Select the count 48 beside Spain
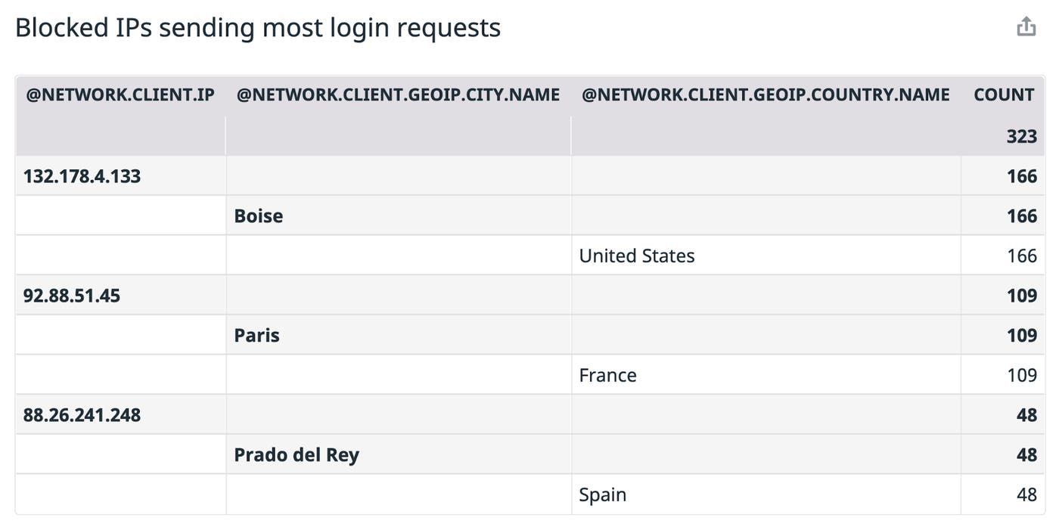The height and width of the screenshot is (530, 1059). click(1028, 493)
